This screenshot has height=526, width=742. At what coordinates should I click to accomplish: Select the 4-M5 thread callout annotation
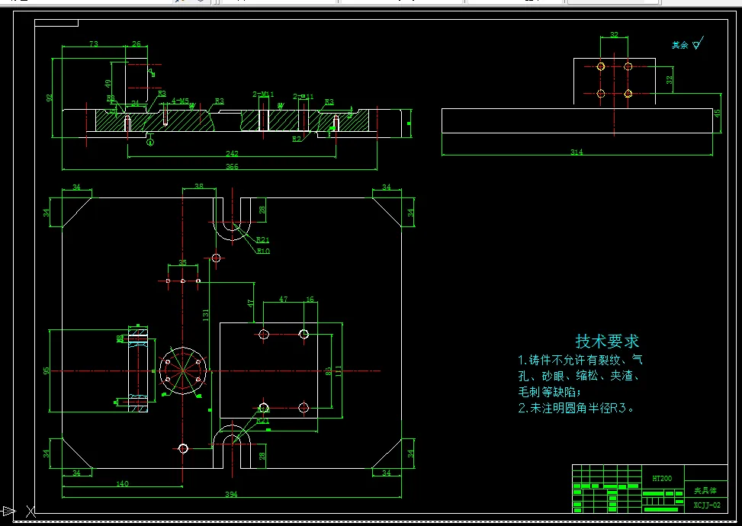181,99
